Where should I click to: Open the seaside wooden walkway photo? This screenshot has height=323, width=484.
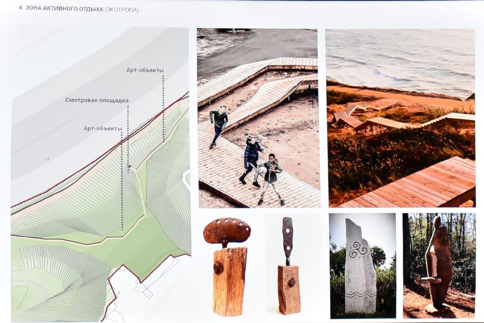pyautogui.click(x=400, y=118)
